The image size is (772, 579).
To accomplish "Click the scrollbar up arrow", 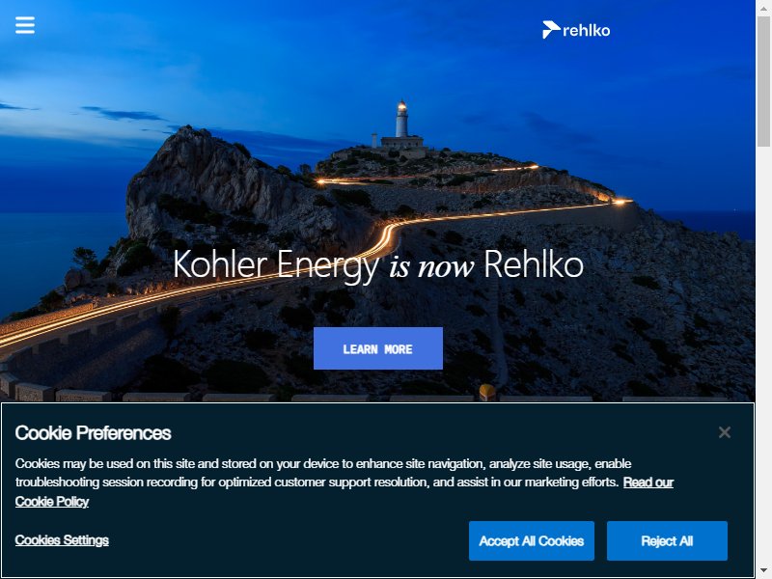I will point(763,8).
